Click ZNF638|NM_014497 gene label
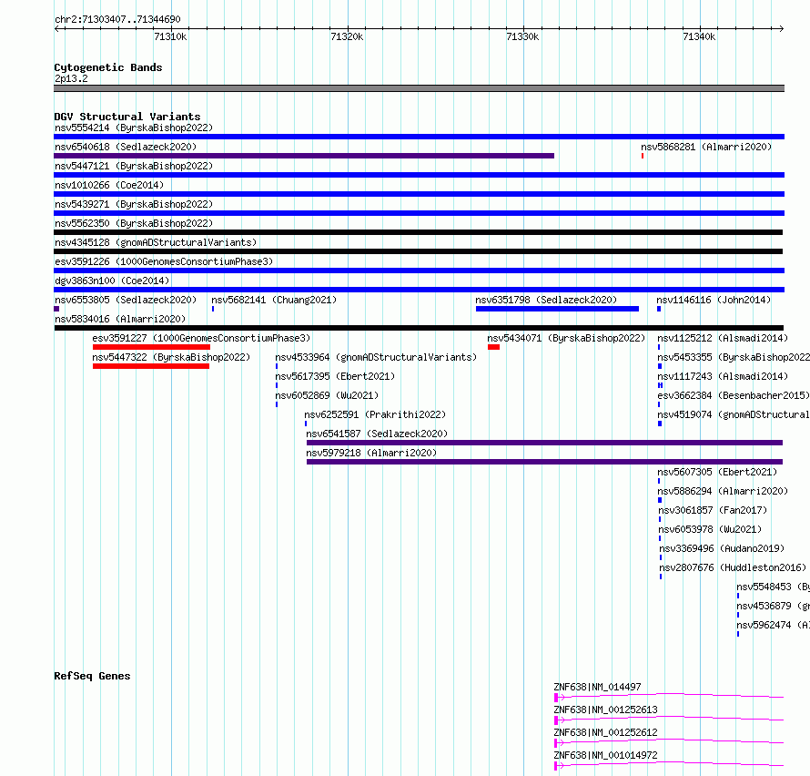 pos(597,687)
